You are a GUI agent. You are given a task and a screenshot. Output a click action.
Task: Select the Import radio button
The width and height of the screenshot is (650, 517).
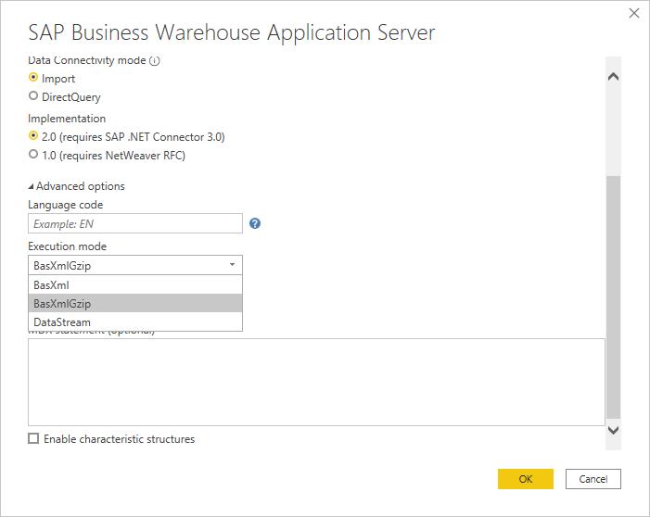click(33, 78)
